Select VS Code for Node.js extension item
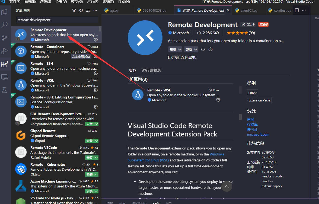 pos(56,200)
